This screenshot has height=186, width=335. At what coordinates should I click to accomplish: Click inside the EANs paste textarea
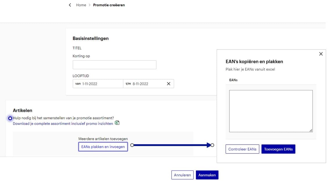[270, 111]
